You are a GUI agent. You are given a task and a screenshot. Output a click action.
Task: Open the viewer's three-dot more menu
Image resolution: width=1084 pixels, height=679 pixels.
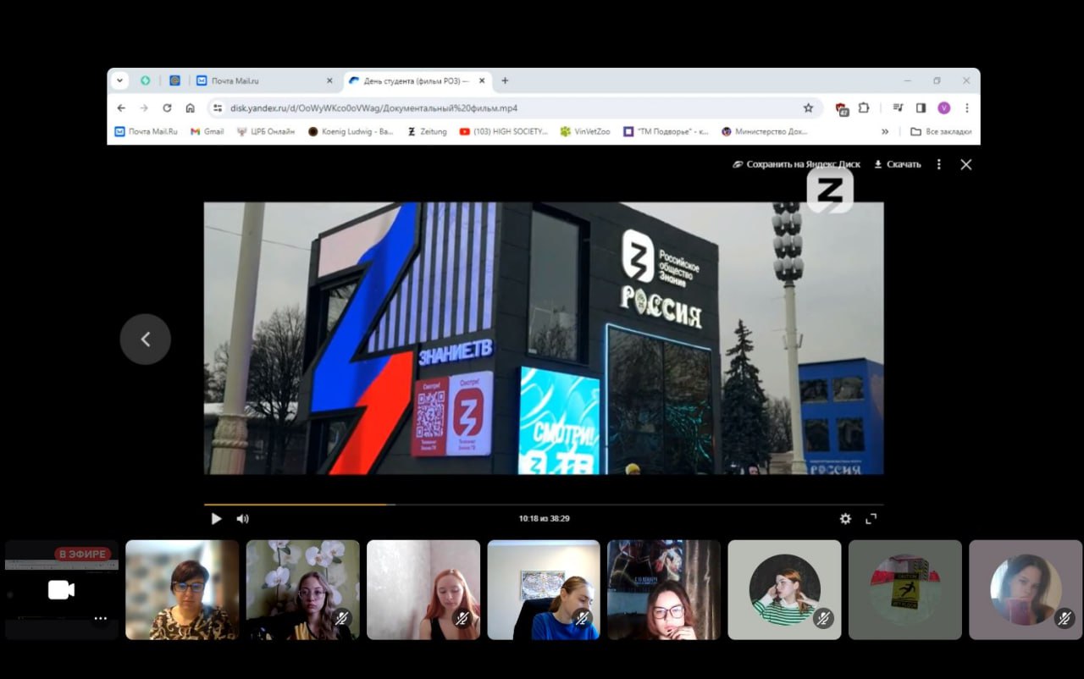(938, 164)
